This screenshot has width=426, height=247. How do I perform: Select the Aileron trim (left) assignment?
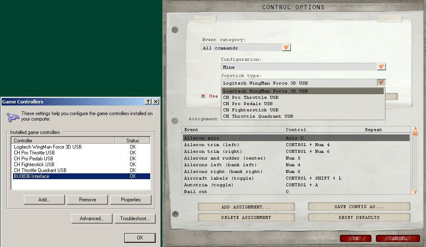296,145
